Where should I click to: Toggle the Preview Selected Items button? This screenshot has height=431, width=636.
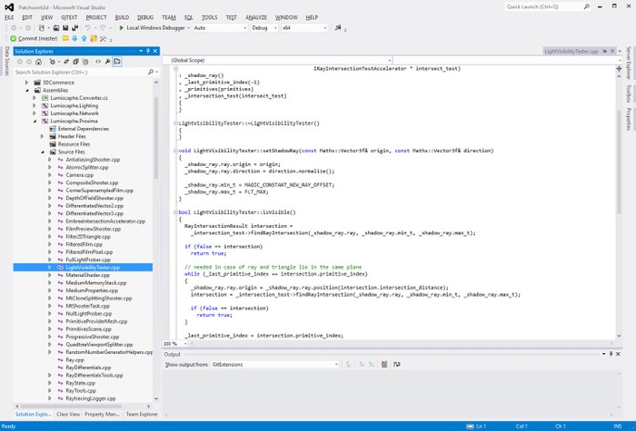pos(117,62)
